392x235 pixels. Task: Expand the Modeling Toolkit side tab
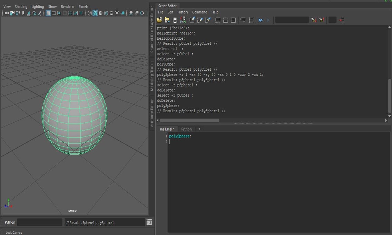pos(152,76)
